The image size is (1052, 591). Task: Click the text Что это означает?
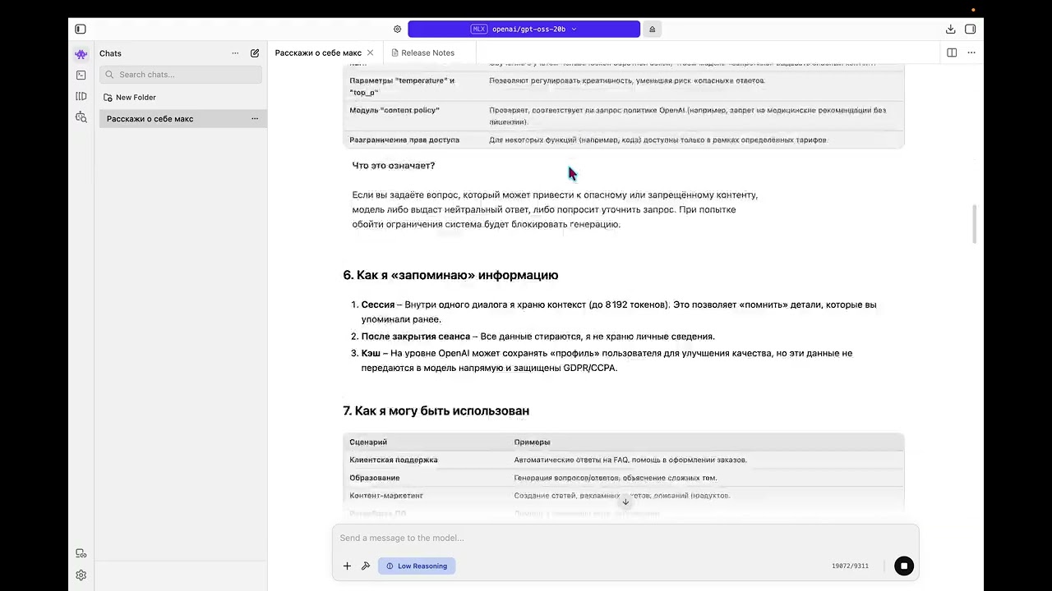[394, 166]
